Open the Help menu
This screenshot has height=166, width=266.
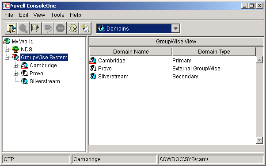point(76,15)
